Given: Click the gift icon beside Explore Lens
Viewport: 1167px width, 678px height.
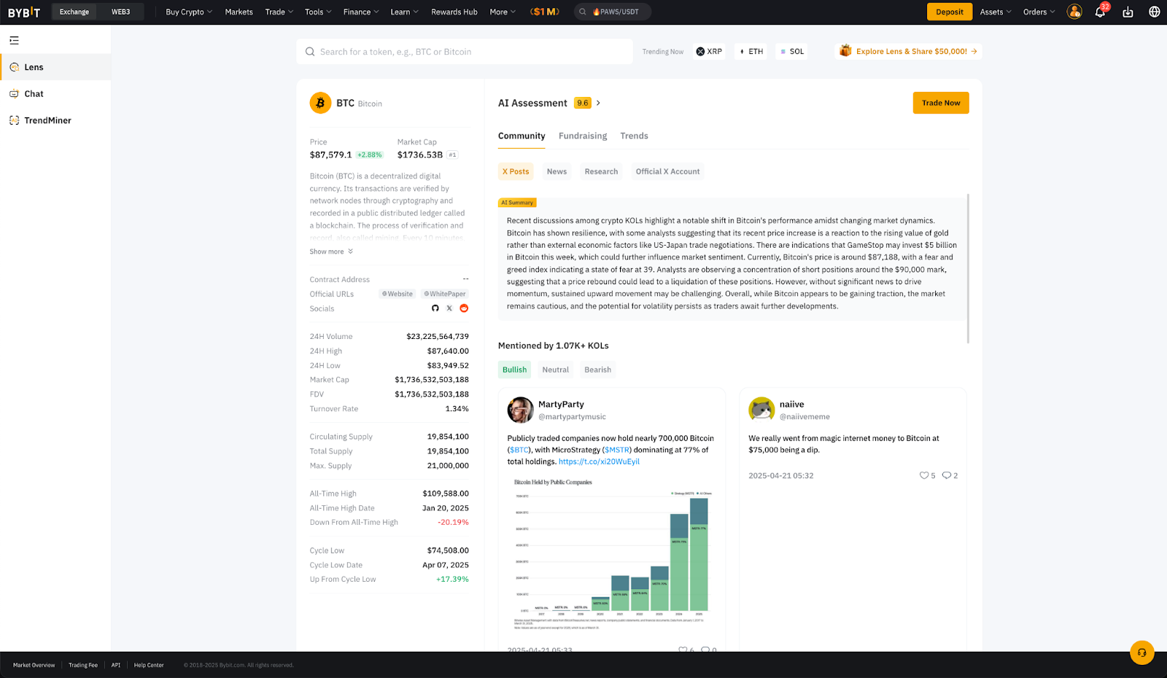Looking at the screenshot, I should (845, 51).
